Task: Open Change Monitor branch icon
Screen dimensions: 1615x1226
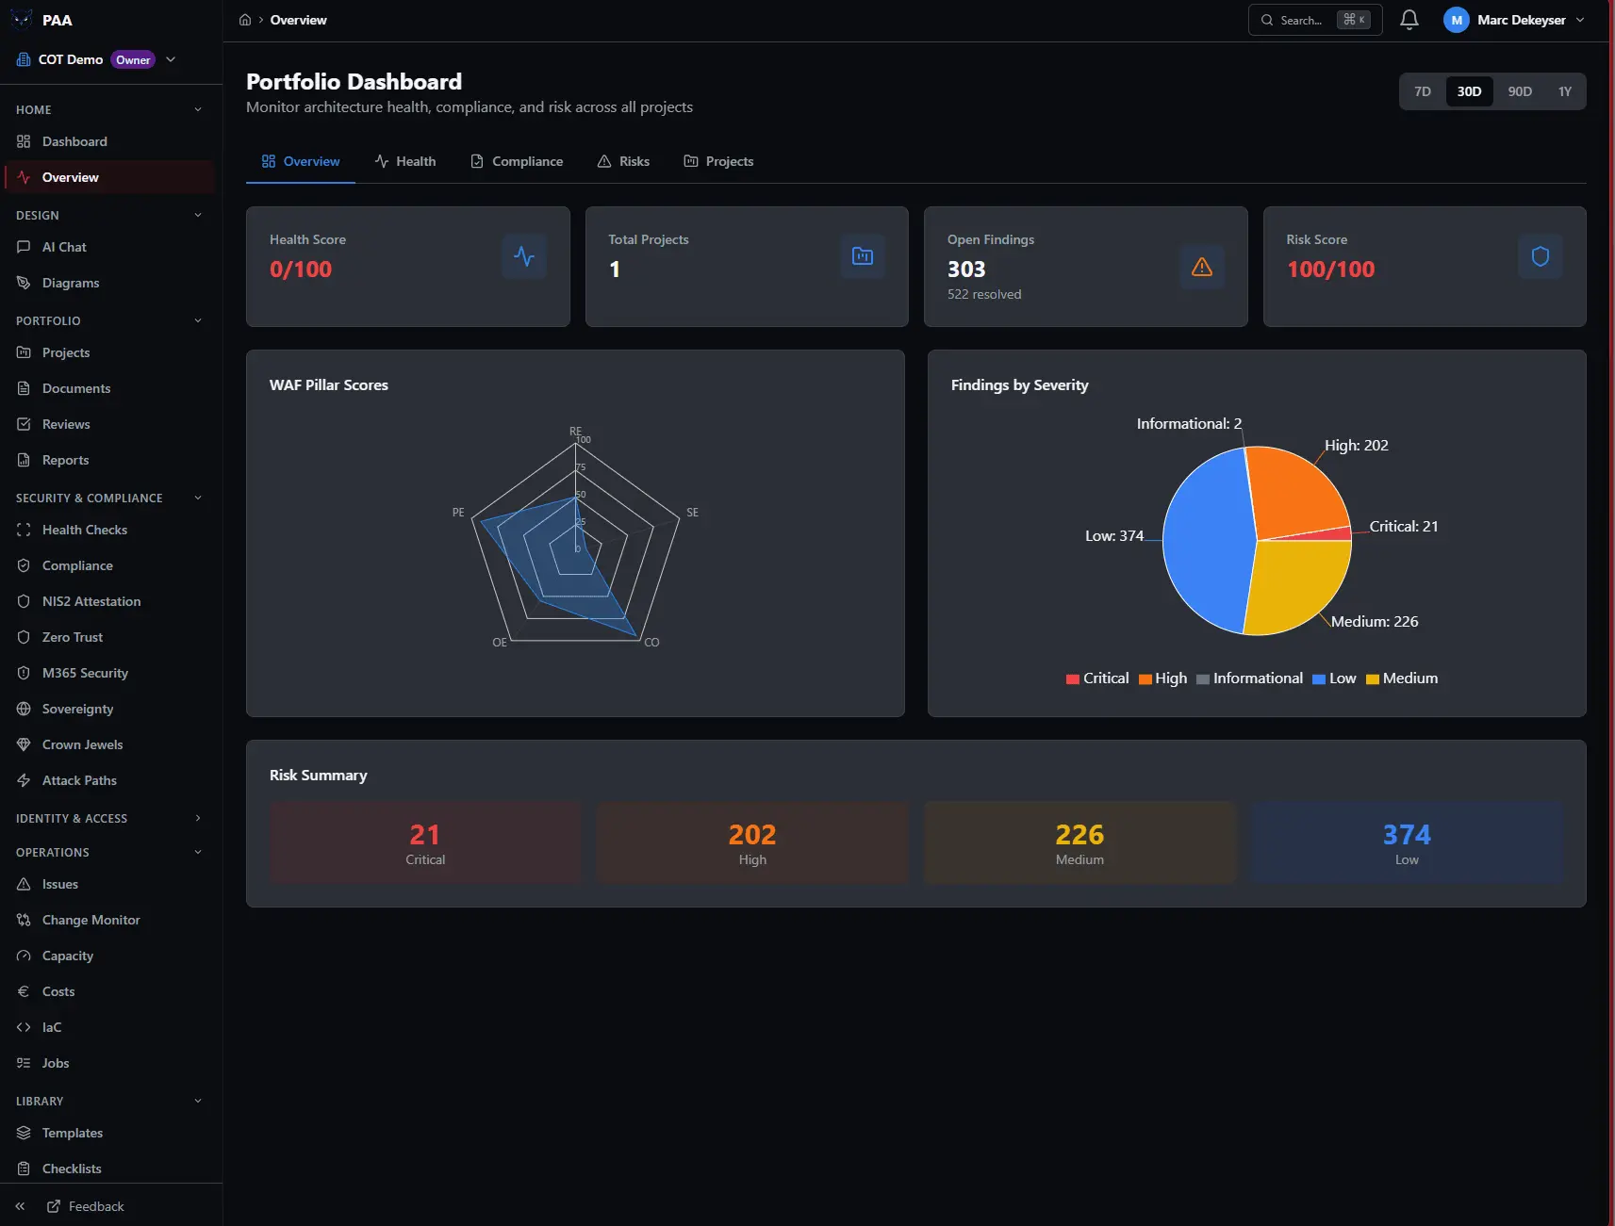Action: 24,920
